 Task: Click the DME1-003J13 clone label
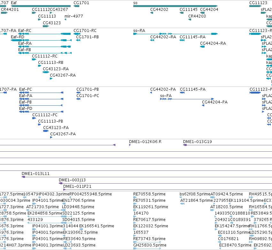(72, 180)
